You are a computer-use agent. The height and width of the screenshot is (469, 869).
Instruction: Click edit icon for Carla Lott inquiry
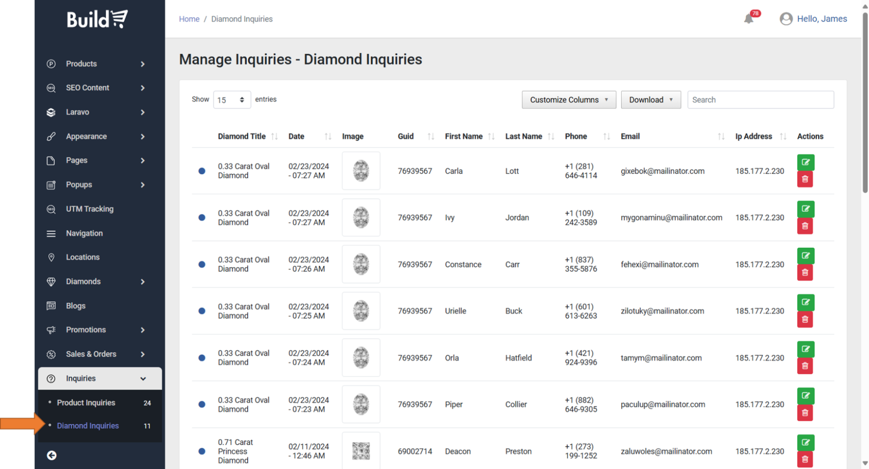click(x=805, y=162)
